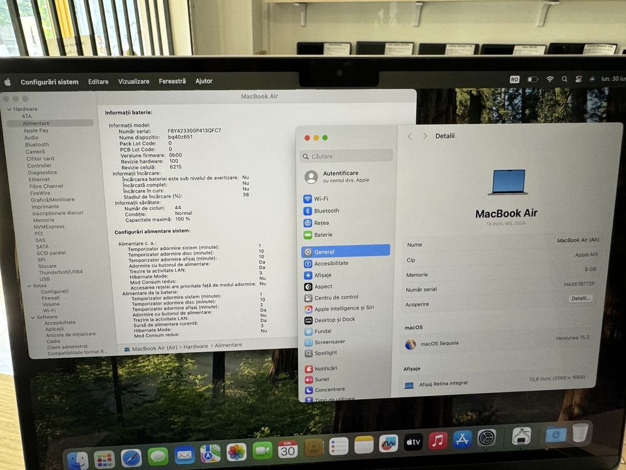Select Grafică/Monitoare in hardware tree
626x470 pixels.
(x=53, y=199)
